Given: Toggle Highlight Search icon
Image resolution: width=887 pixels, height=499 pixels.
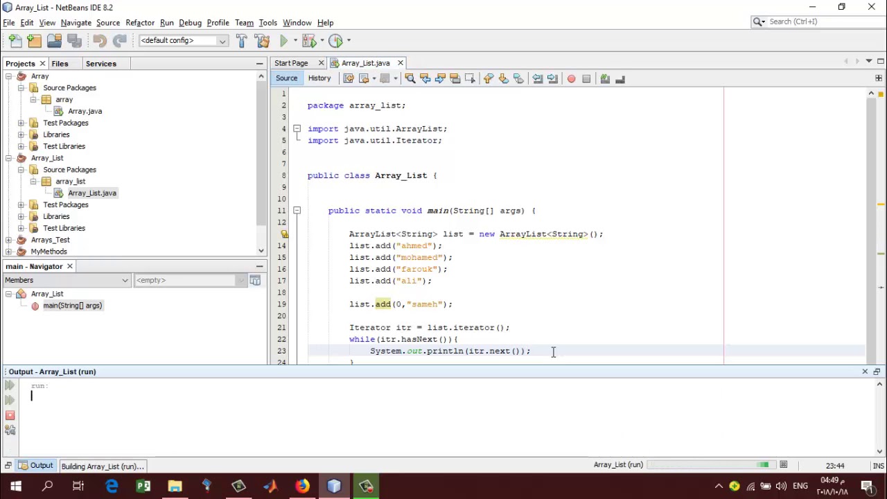Looking at the screenshot, I should pyautogui.click(x=455, y=78).
